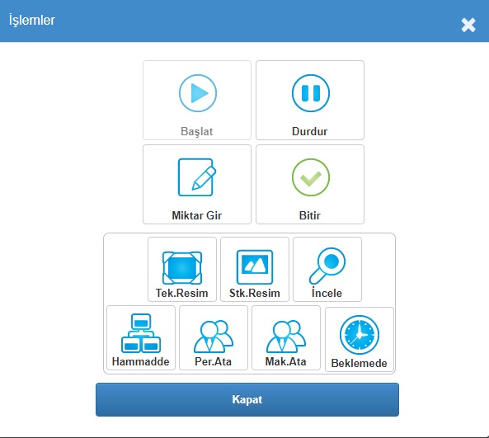Screen dimensions: 489x438
Task: Click the 'Bitir' text label
Action: (310, 215)
